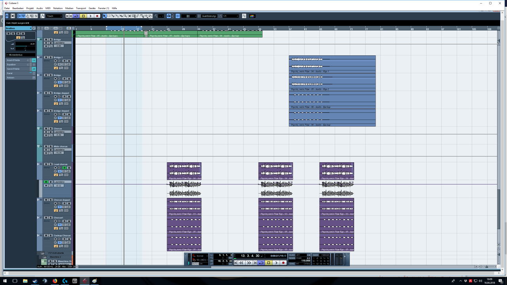
Task: Click the Constrain Delay Compensation power icon
Action: tap(7, 16)
